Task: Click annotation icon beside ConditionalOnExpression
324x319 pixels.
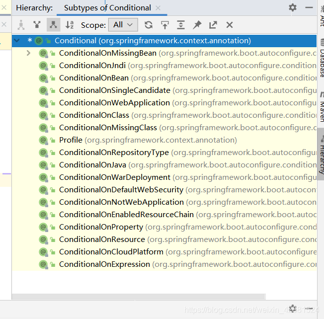Action: click(x=43, y=264)
